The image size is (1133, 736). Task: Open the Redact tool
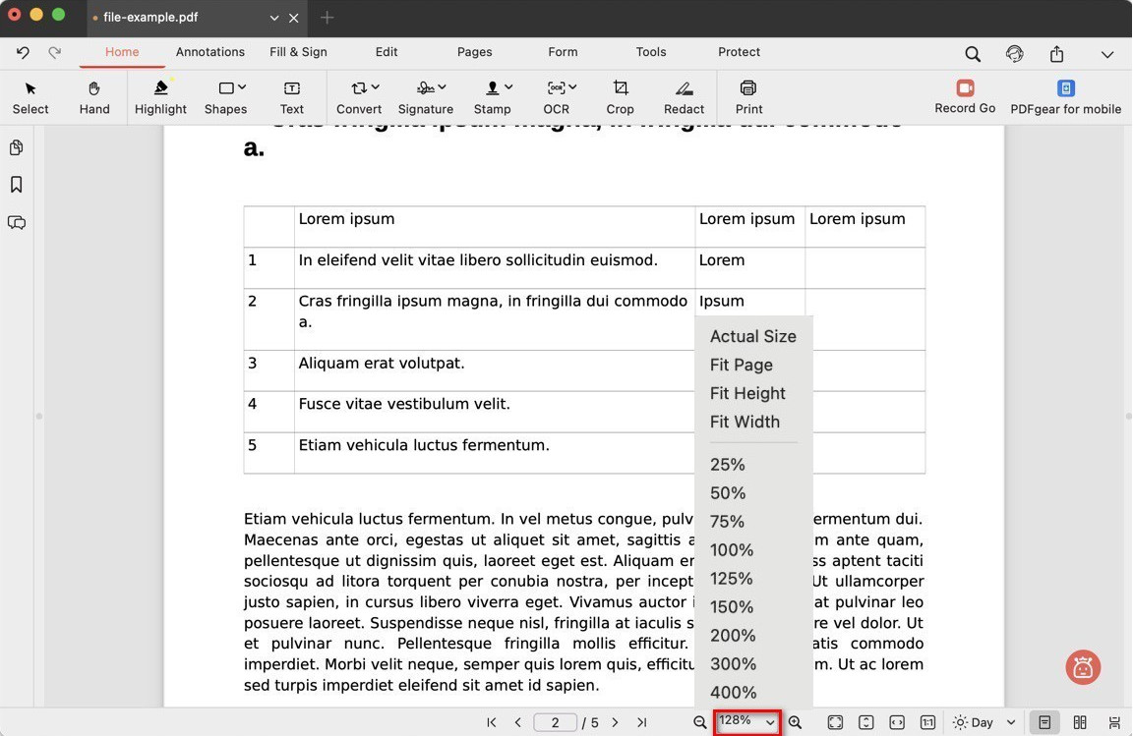[684, 97]
